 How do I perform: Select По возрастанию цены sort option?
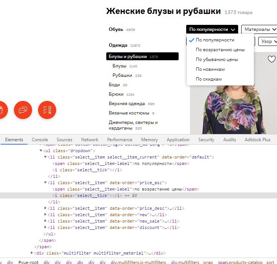click(x=220, y=50)
